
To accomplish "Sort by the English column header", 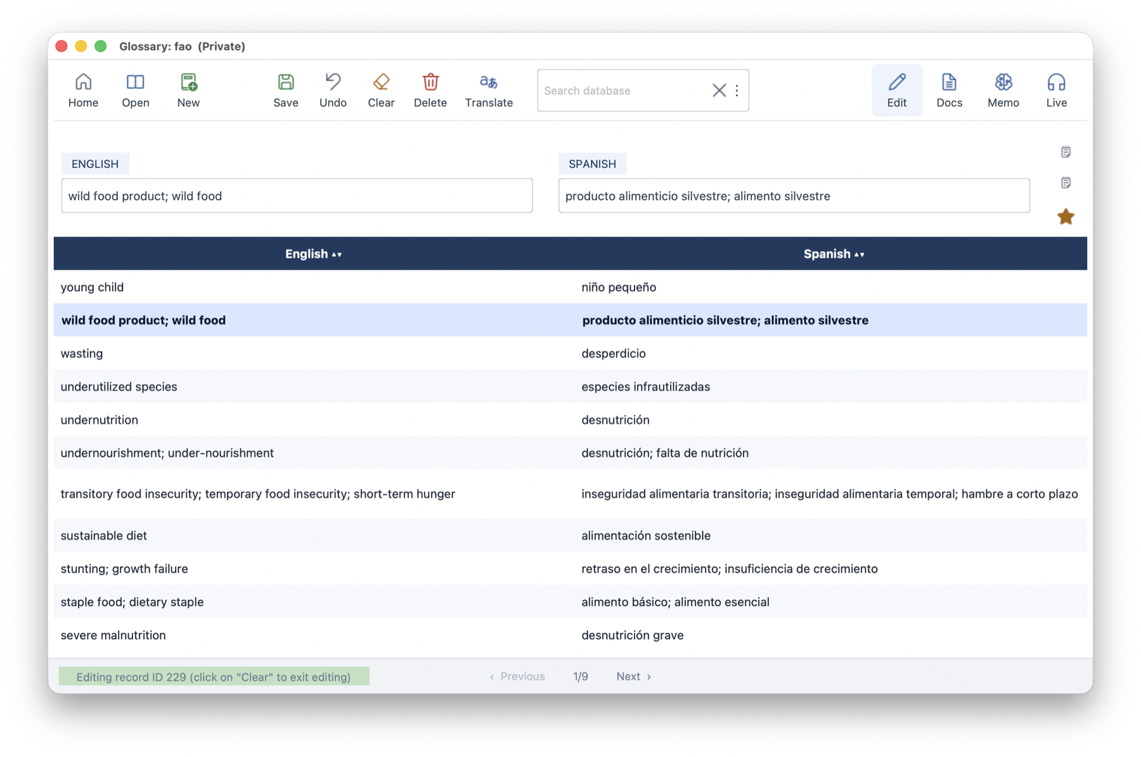I will click(313, 254).
